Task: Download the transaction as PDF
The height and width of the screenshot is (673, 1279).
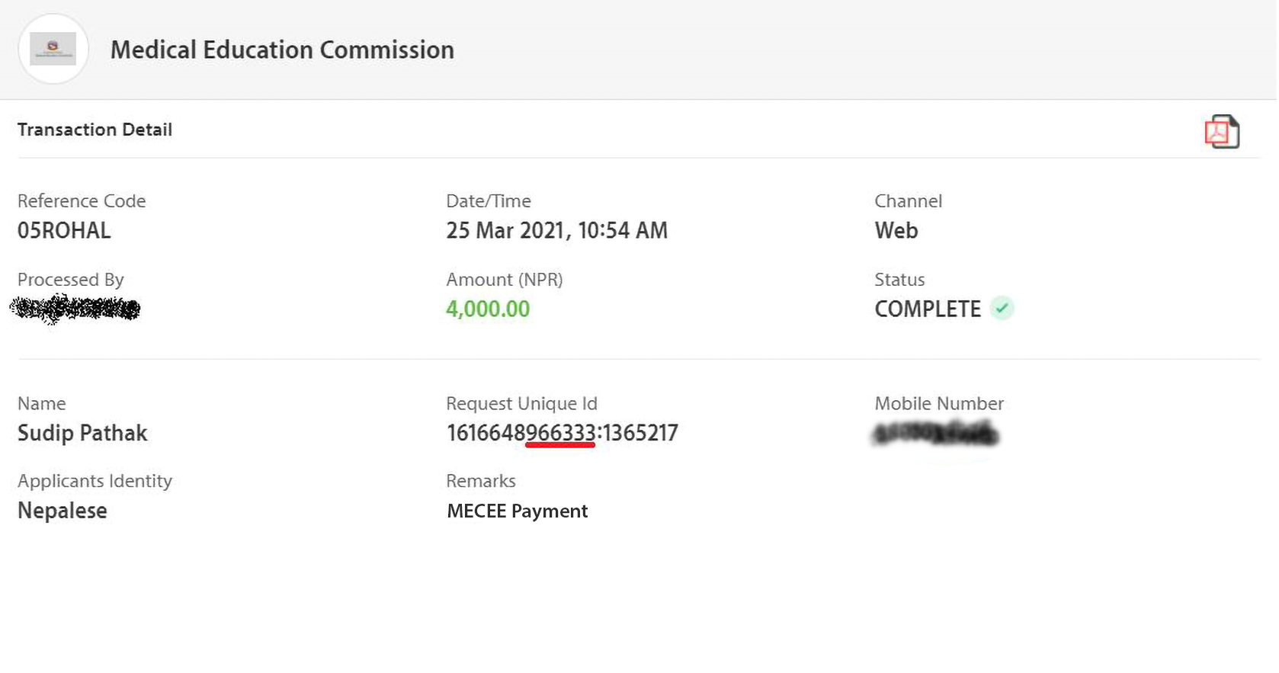Action: pos(1221,132)
